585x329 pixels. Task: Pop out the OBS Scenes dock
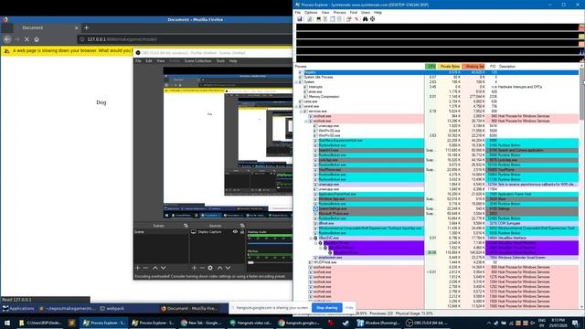click(x=186, y=226)
